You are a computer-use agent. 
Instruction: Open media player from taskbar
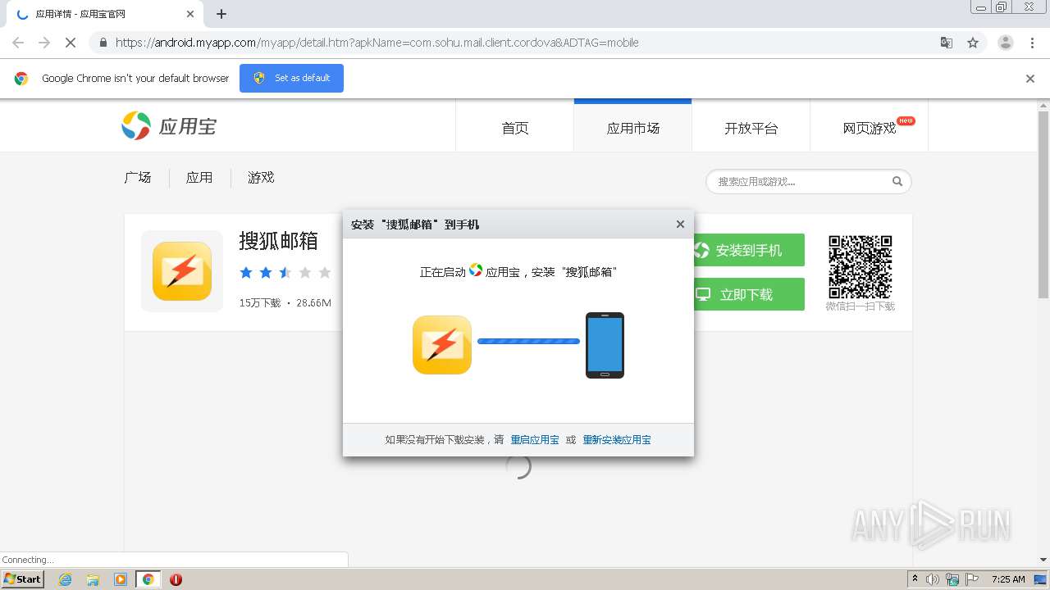[121, 579]
